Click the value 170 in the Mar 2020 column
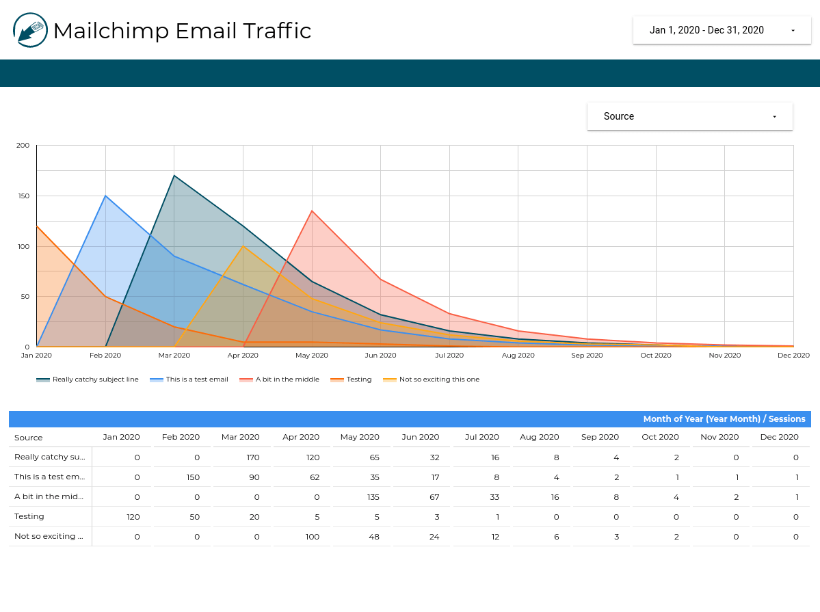This screenshot has width=820, height=612. [x=252, y=457]
